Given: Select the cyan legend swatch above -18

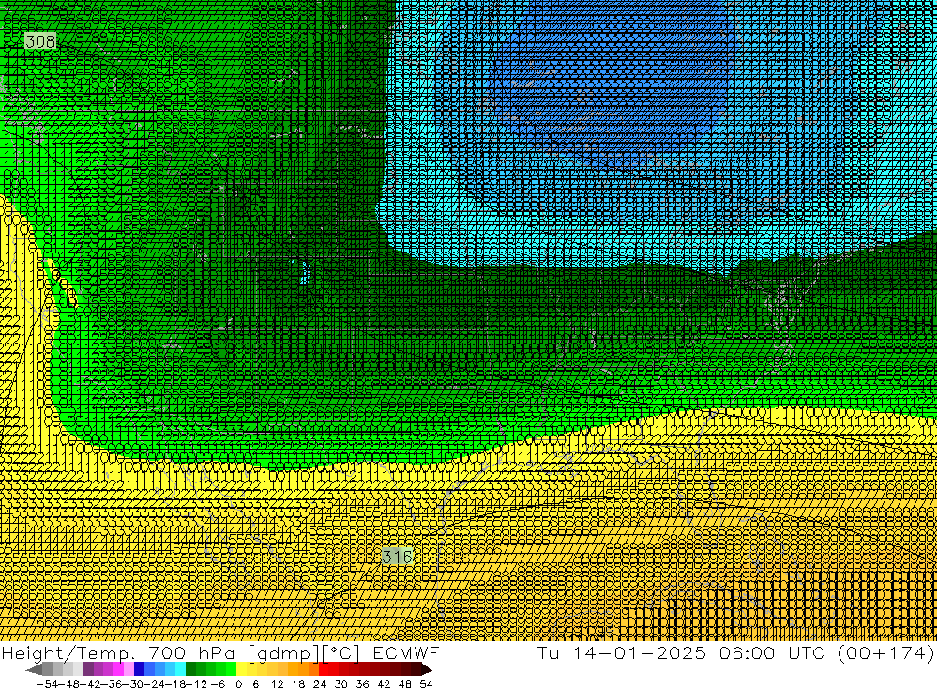Looking at the screenshot, I should click(180, 669).
